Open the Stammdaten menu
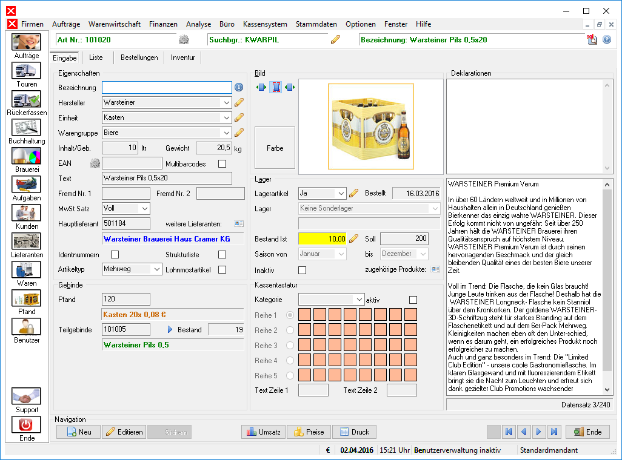 [316, 24]
